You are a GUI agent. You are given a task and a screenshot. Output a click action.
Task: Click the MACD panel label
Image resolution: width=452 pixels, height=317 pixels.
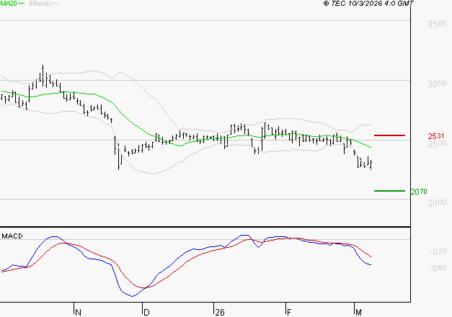tap(12, 236)
